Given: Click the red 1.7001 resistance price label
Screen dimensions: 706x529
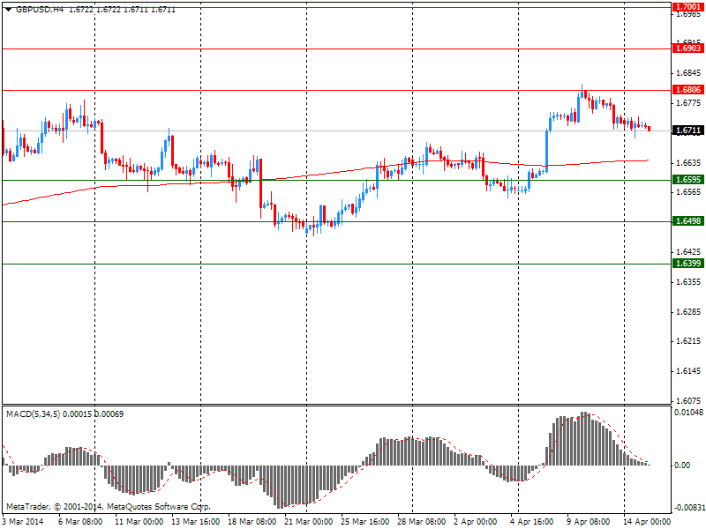Looking at the screenshot, I should (688, 7).
